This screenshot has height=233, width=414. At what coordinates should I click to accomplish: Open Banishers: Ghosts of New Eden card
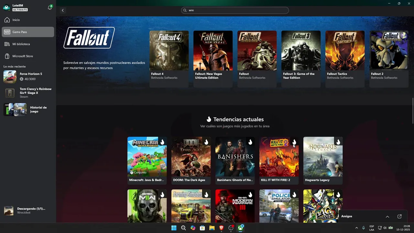(235, 161)
